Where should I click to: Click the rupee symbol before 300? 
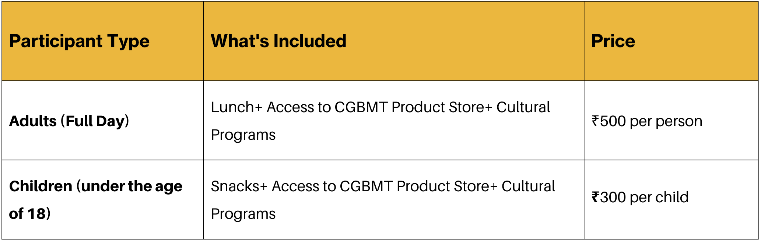(595, 197)
